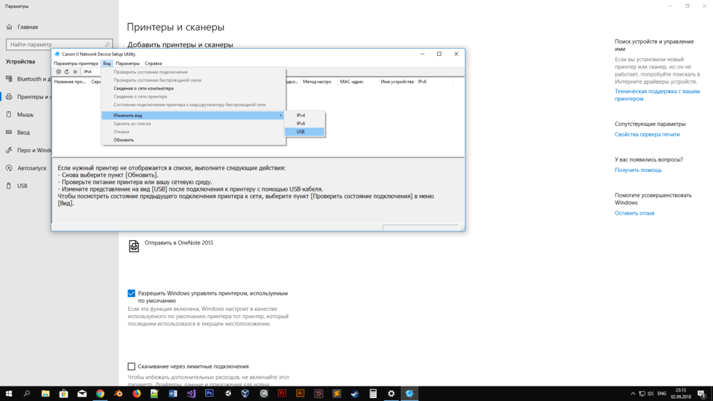
Task: Click the OneNote 2013 printer icon
Action: [134, 247]
